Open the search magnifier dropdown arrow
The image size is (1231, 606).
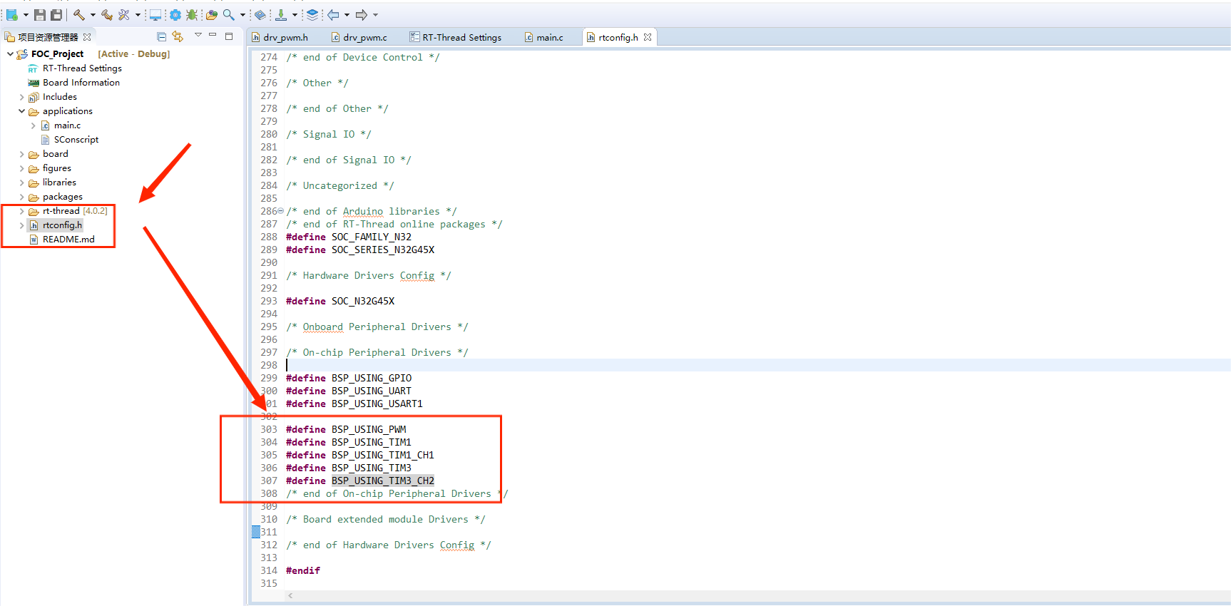pos(242,15)
